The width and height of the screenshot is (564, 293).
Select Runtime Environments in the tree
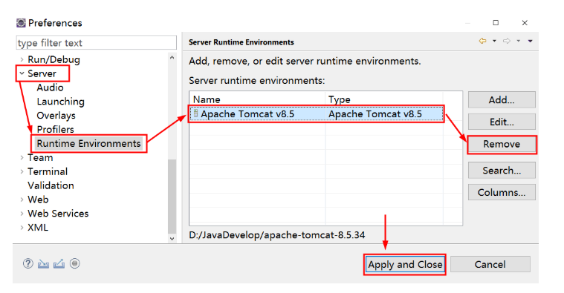(x=88, y=144)
